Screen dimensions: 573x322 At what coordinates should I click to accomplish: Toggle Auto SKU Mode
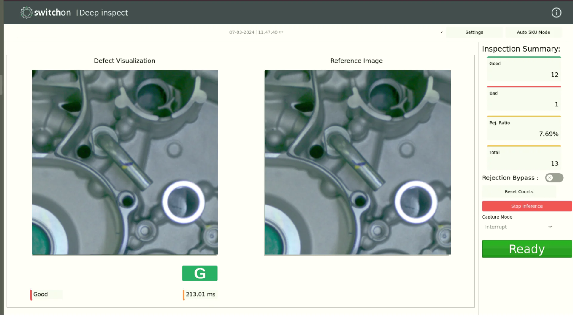pos(534,32)
